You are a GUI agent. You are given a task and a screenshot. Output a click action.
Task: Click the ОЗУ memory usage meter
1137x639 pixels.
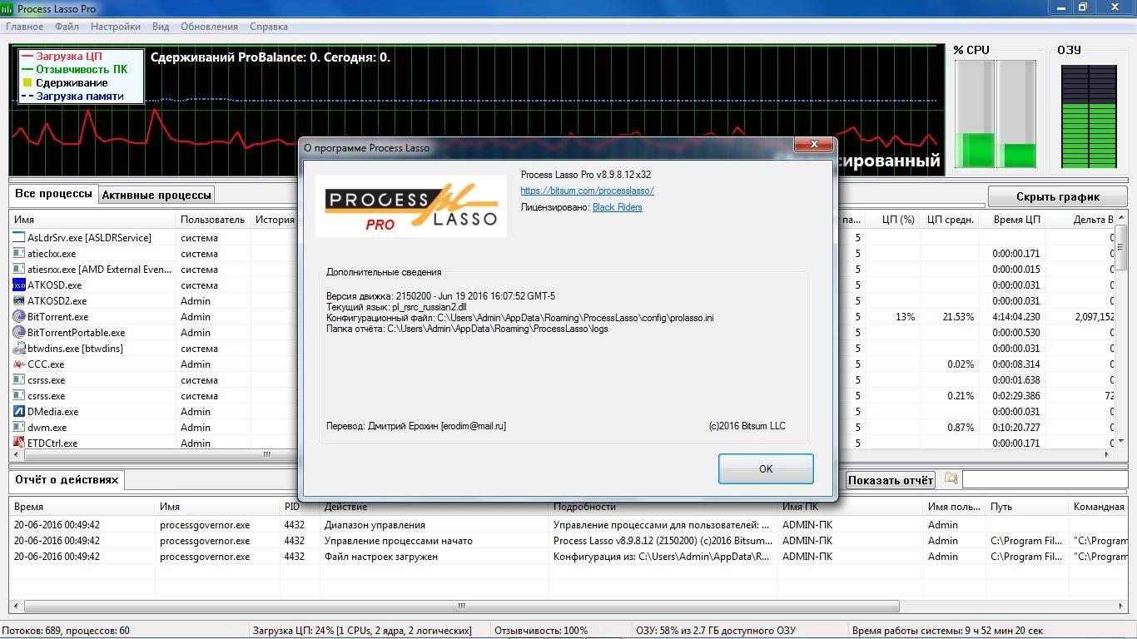coord(1089,116)
